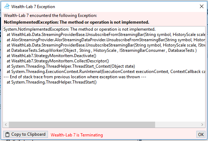Click the DatabaseTests.SetupWorker stack trace line
The image size is (208, 141).
(102, 50)
